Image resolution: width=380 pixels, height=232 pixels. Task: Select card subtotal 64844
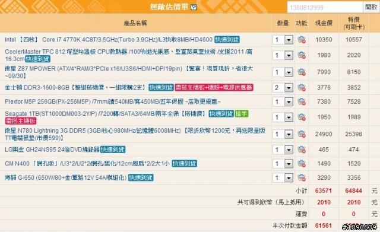click(x=354, y=190)
